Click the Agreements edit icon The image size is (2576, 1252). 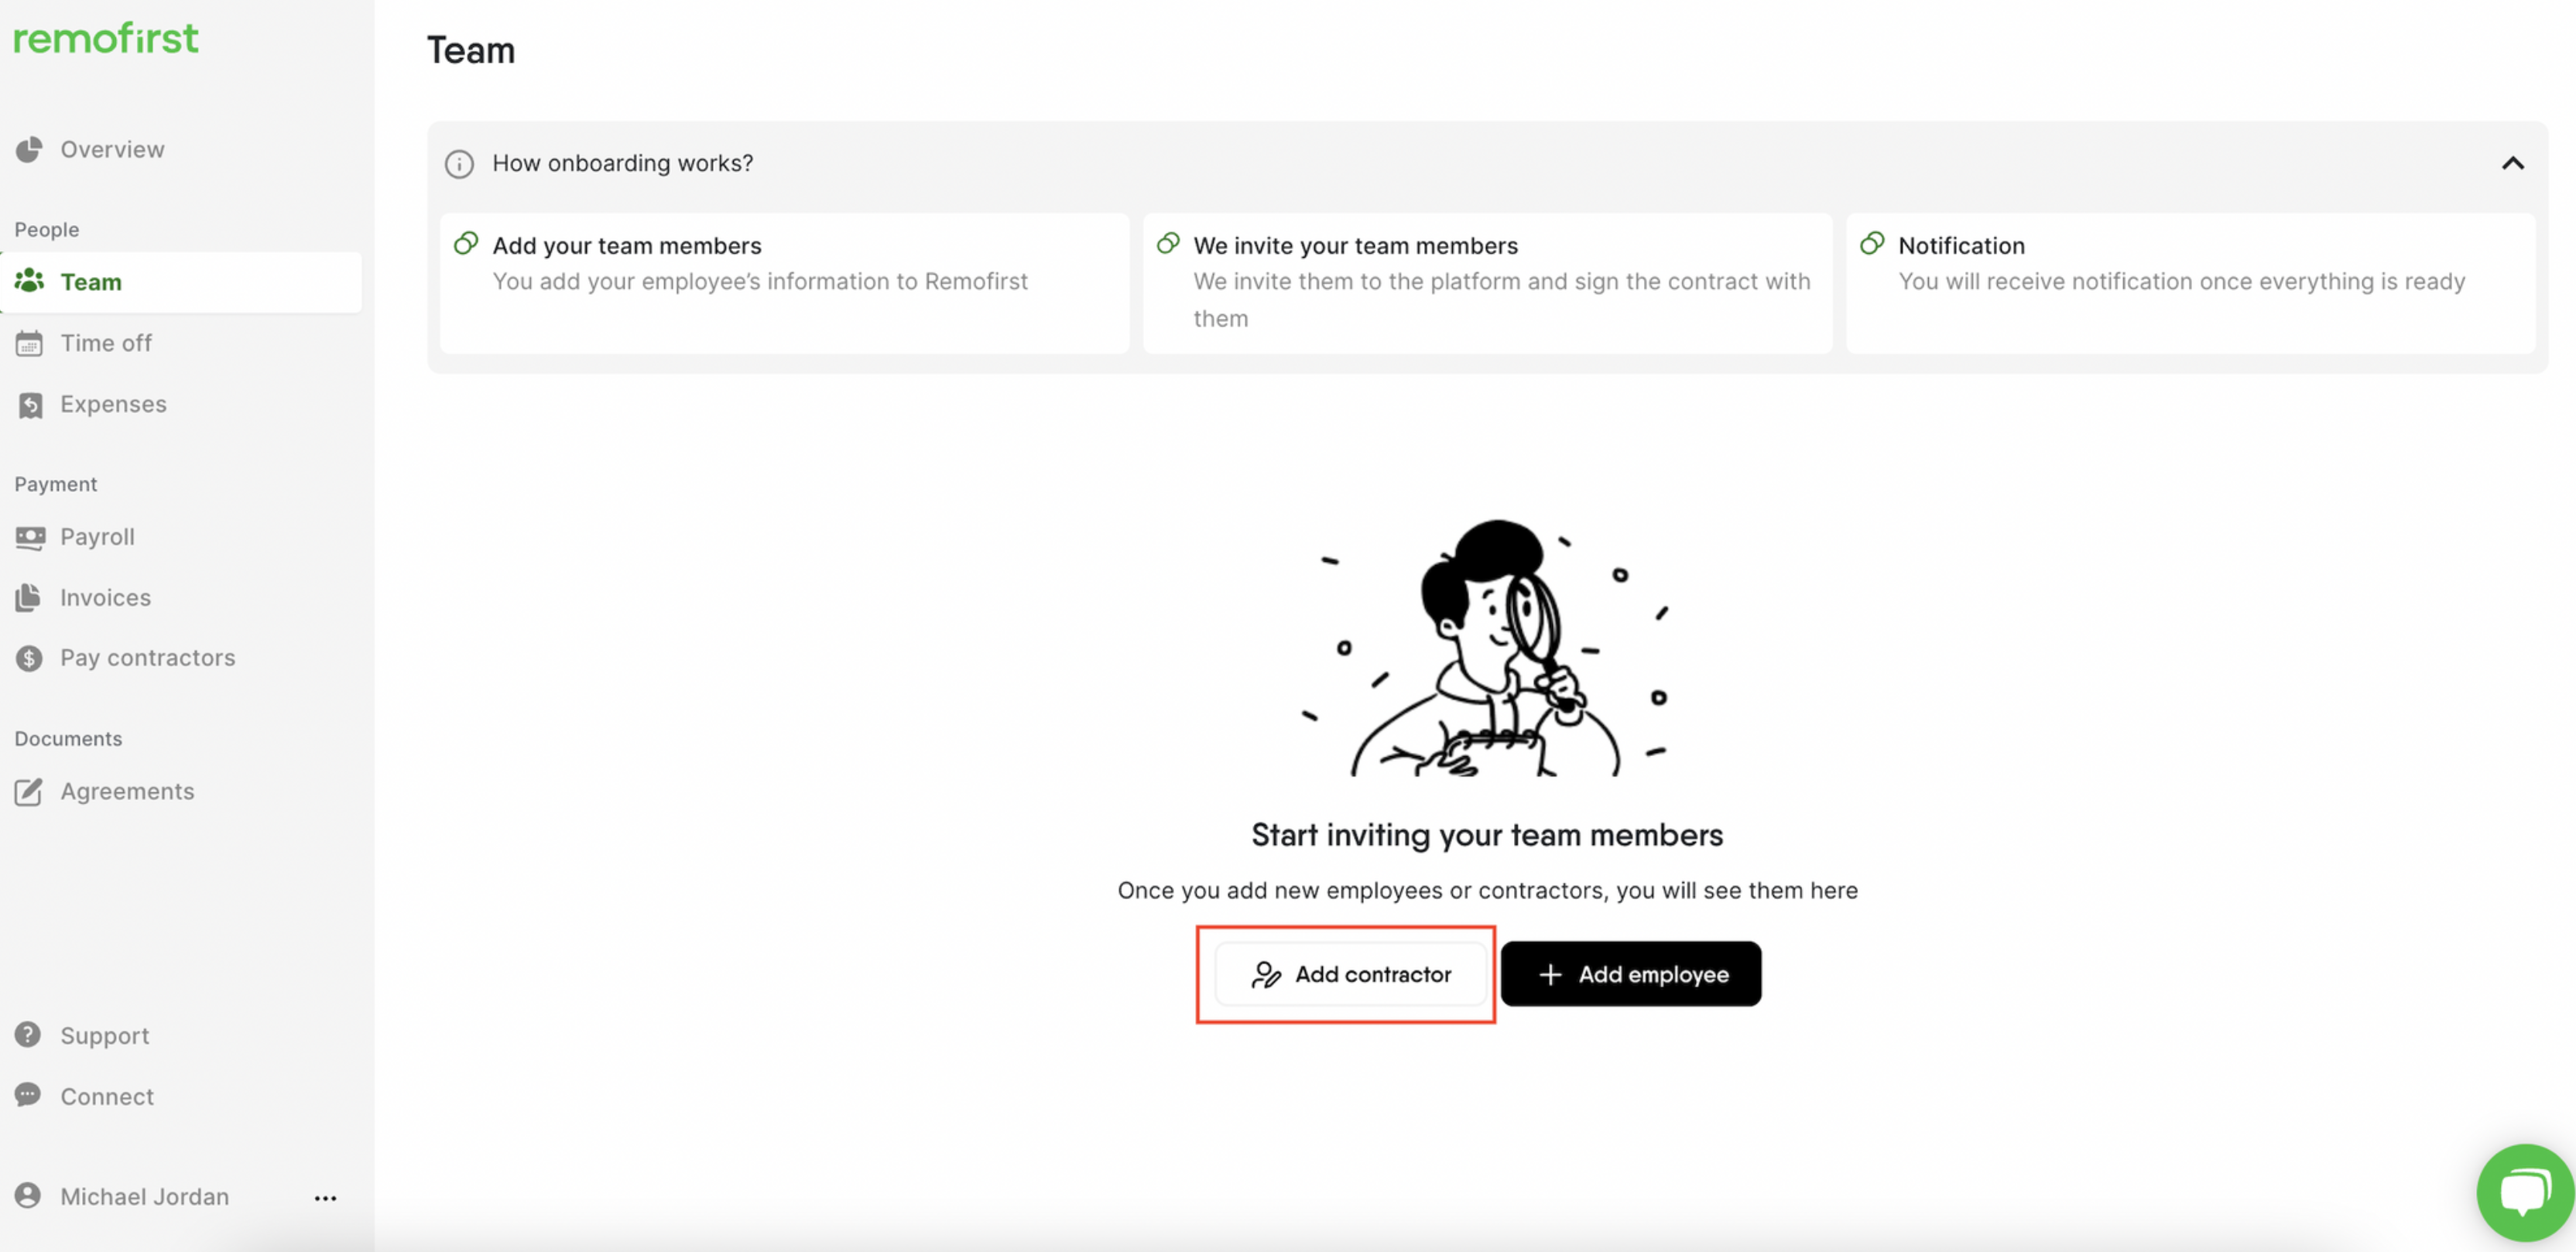pos(29,792)
